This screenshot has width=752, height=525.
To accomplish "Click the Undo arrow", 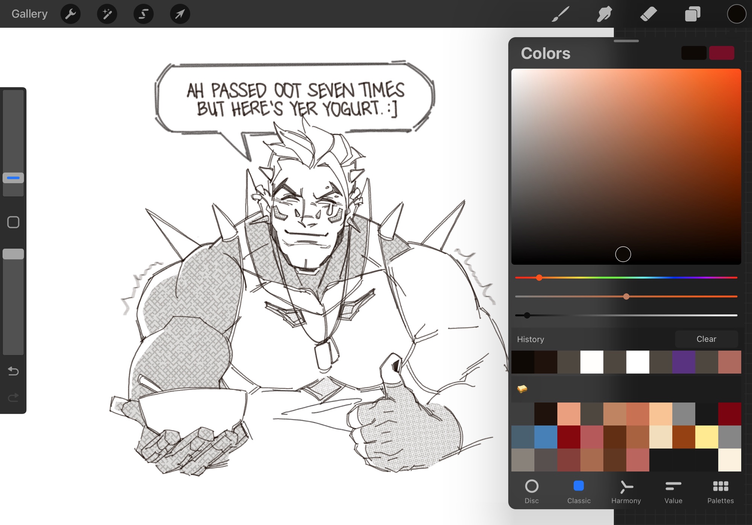I will 13,371.
